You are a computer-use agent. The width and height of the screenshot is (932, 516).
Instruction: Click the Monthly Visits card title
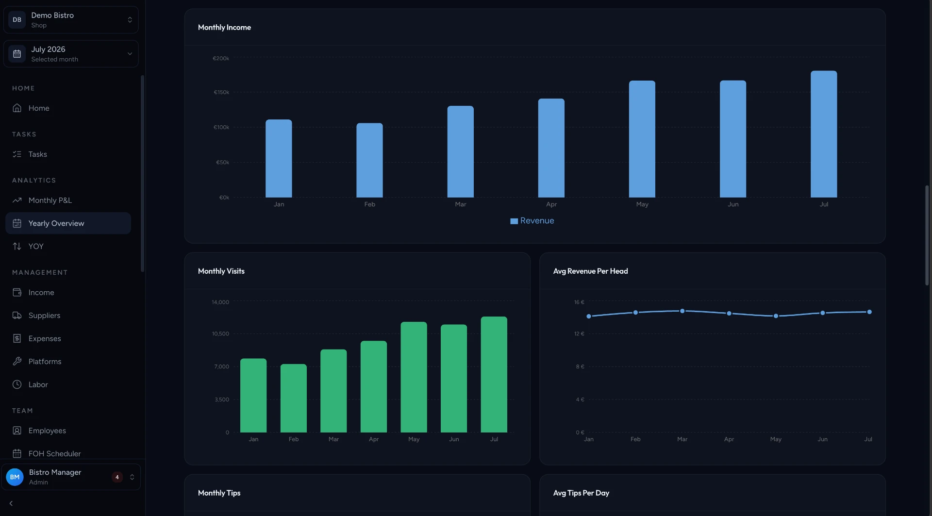[x=221, y=271]
